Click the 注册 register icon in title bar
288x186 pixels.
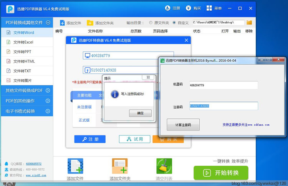167,8
